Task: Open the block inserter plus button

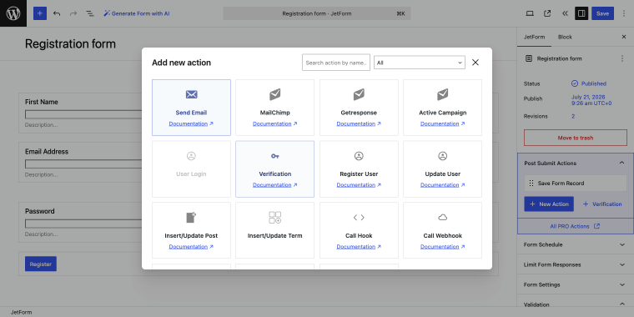Action: point(40,13)
